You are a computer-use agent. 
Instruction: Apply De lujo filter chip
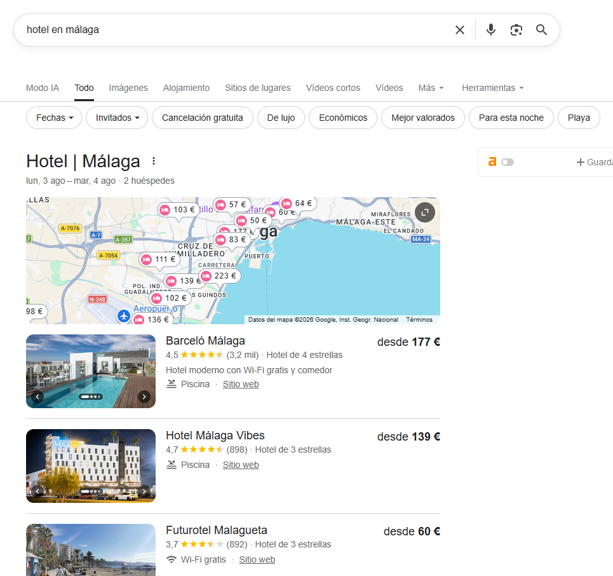pyautogui.click(x=281, y=118)
